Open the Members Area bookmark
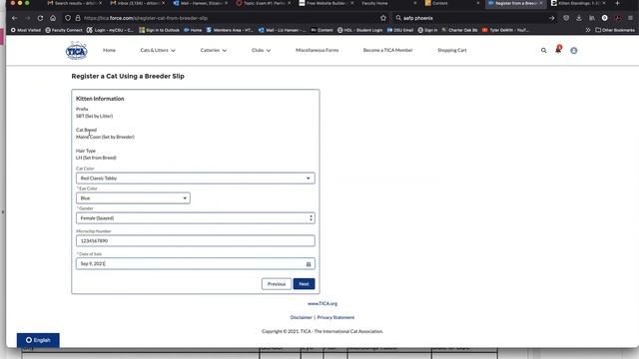 [x=230, y=30]
